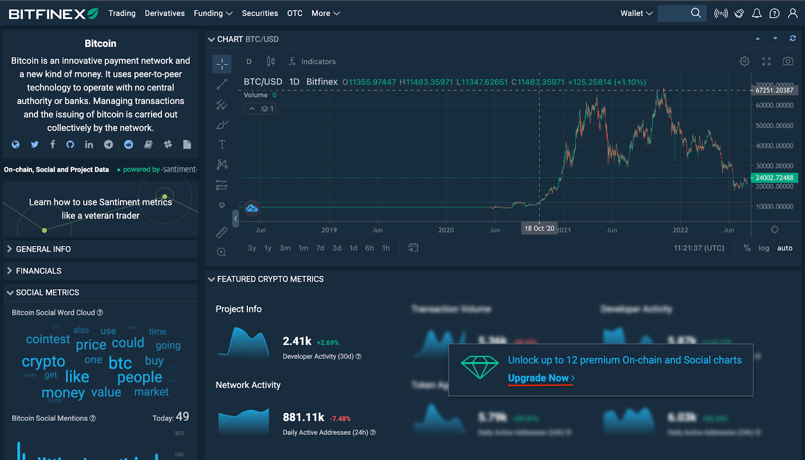This screenshot has width=805, height=460.
Task: Open the Derivatives menu item
Action: [165, 13]
